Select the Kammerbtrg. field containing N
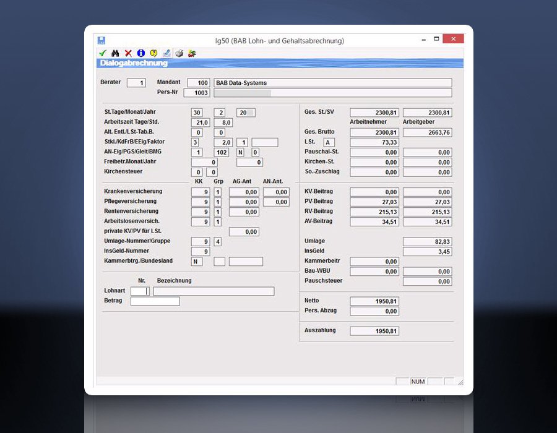 tap(197, 262)
